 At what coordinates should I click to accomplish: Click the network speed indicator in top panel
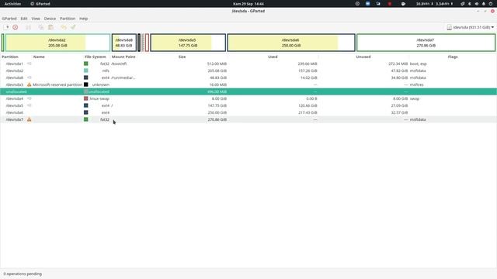pyautogui.click(x=434, y=4)
